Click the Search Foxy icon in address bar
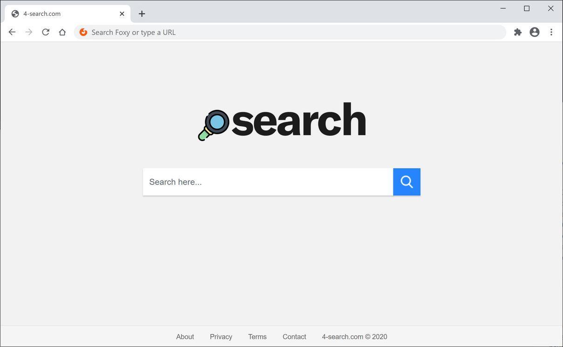Image resolution: width=563 pixels, height=347 pixels. [83, 32]
